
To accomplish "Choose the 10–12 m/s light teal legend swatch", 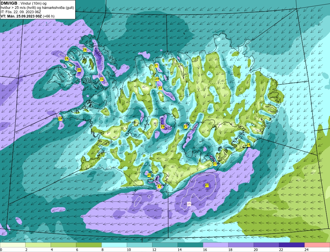I will pos(140,245).
